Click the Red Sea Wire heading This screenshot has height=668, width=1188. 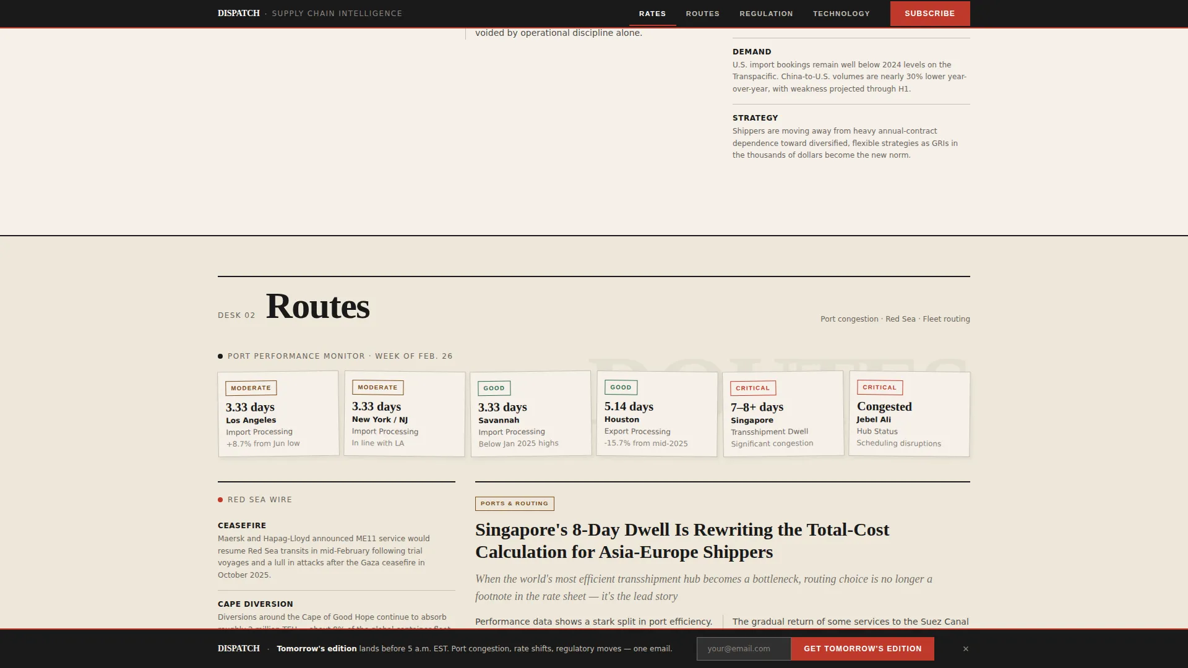(x=259, y=500)
